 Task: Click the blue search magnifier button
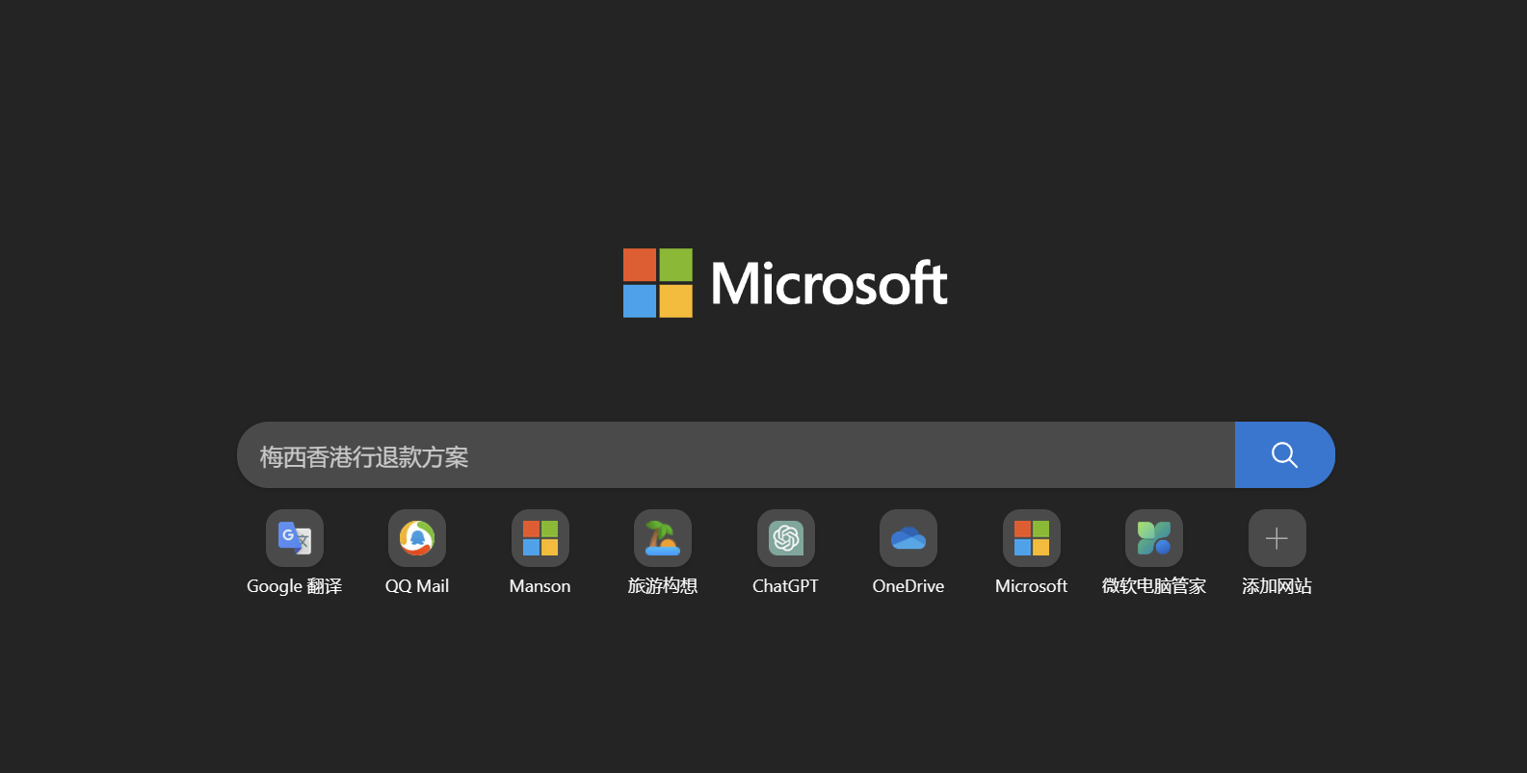tap(1285, 454)
